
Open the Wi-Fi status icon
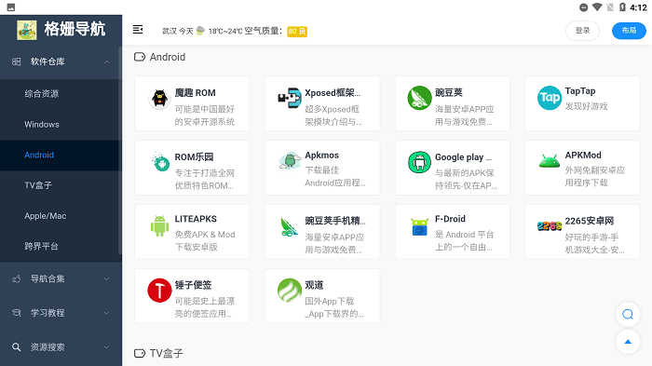click(x=597, y=7)
